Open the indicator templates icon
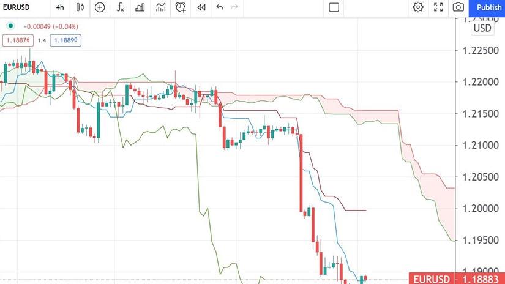This screenshot has height=284, width=505. [160, 7]
